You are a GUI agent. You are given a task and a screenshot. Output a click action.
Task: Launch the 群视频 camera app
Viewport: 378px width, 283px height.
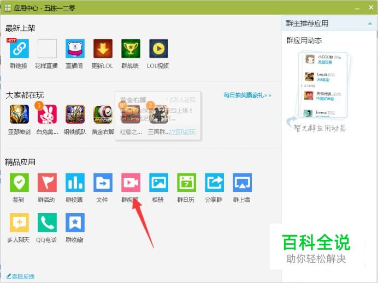[x=131, y=183]
